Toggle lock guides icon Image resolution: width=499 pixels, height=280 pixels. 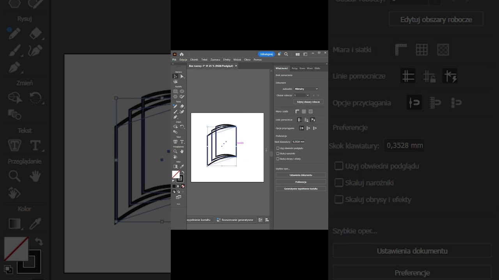(306, 120)
